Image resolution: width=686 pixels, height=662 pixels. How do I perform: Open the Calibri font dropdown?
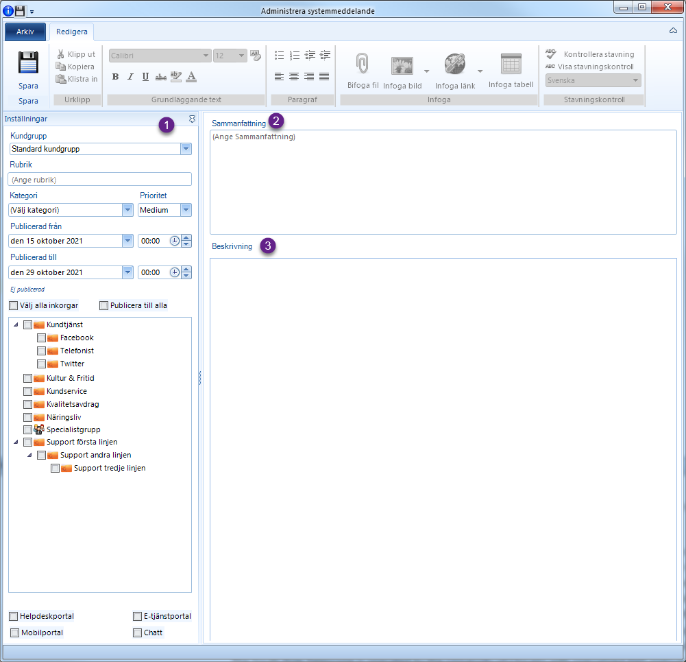point(206,56)
